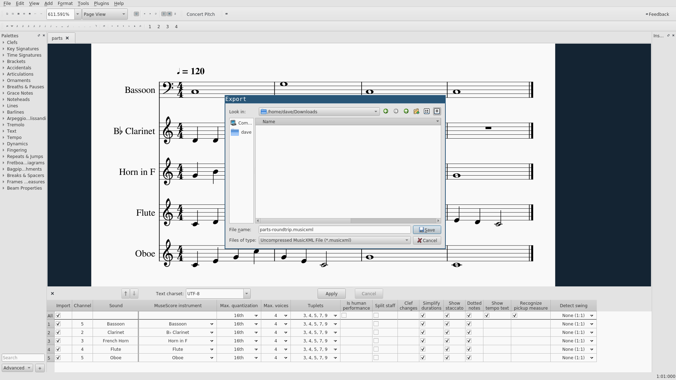Viewport: 676px width, 380px height.
Task: Enable Is human performance for all tracks
Action: click(x=344, y=315)
